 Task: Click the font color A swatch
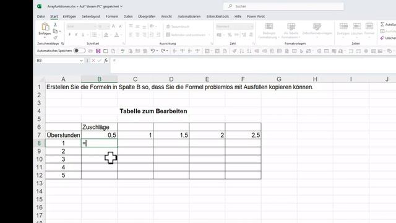(116, 35)
